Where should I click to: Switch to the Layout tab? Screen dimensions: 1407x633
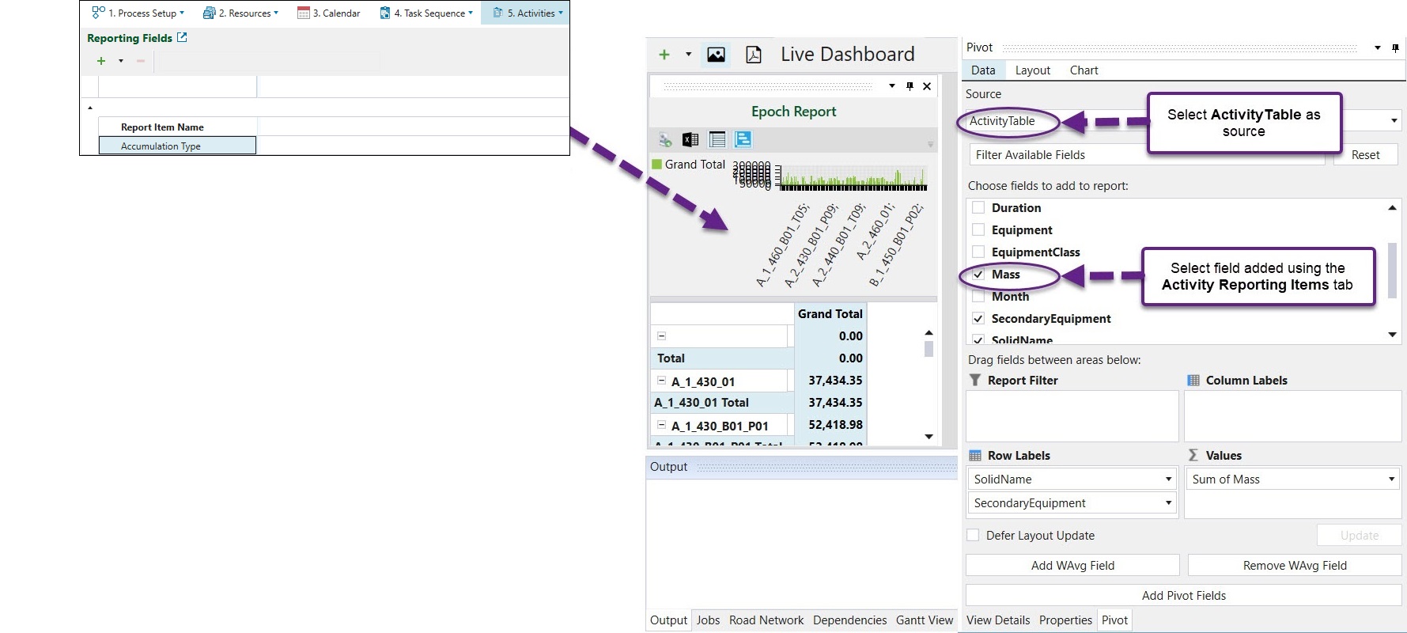coord(1032,70)
